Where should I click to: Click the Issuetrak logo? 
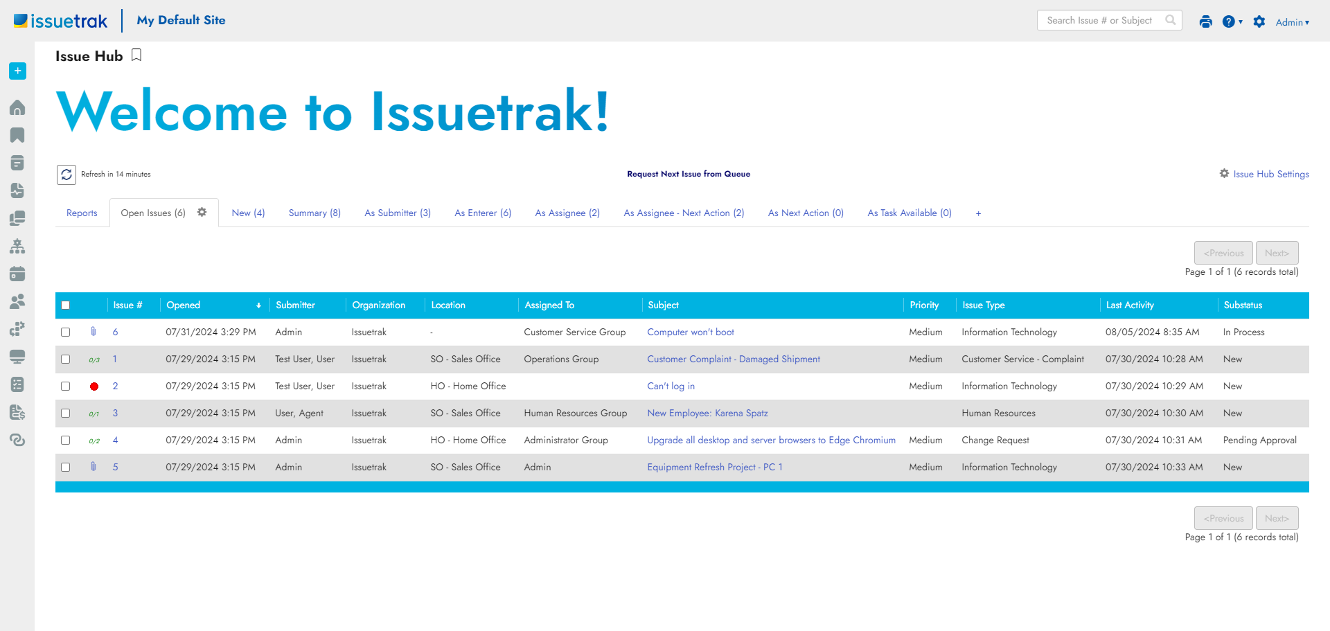[60, 21]
